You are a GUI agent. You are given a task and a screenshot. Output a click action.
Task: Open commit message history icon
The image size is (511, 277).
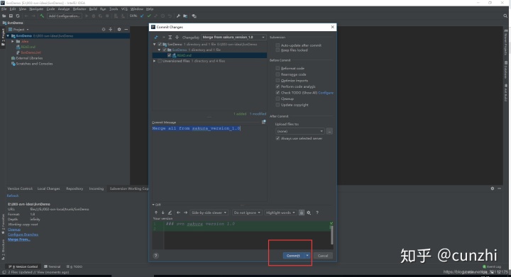[263, 122]
